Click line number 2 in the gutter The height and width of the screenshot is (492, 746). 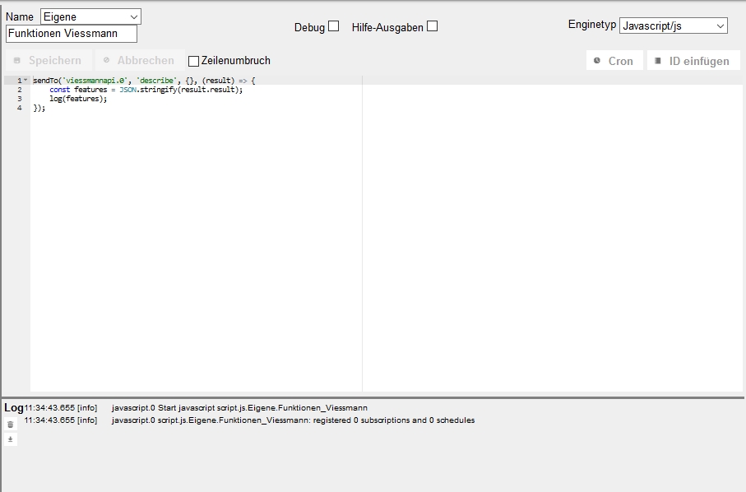pos(20,90)
